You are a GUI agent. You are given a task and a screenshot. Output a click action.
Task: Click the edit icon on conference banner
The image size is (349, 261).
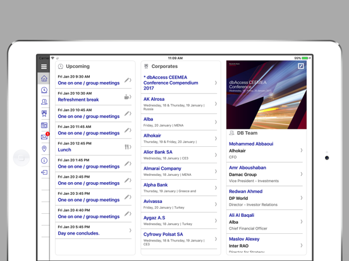click(300, 66)
